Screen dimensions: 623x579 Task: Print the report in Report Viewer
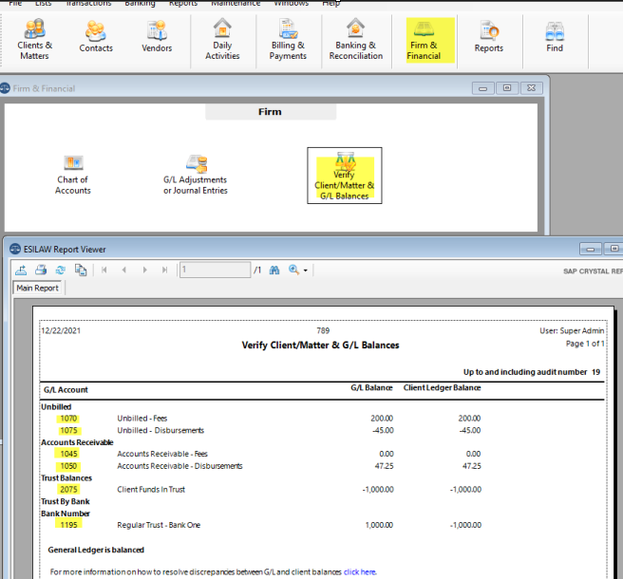41,270
